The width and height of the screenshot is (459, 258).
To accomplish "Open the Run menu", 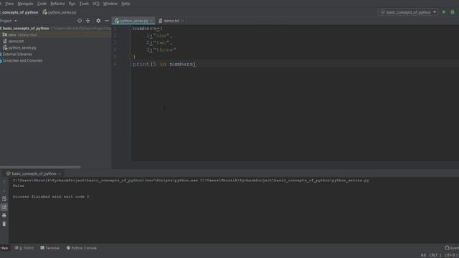I will pos(72,4).
